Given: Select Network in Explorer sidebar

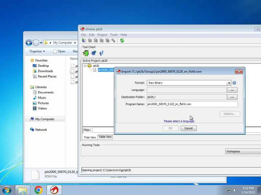Looking at the screenshot, I should pos(41,130).
